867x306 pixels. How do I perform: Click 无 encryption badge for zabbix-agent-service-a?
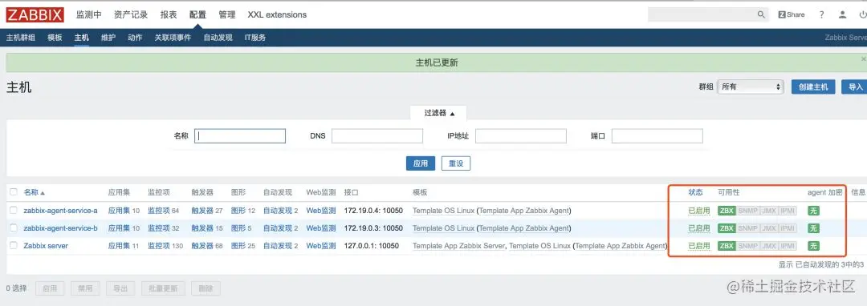[x=813, y=211]
